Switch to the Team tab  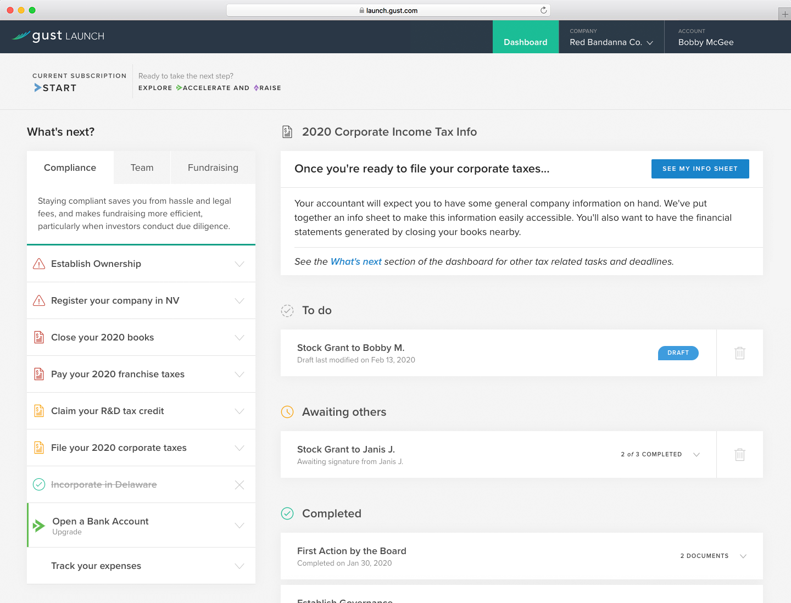tap(142, 168)
